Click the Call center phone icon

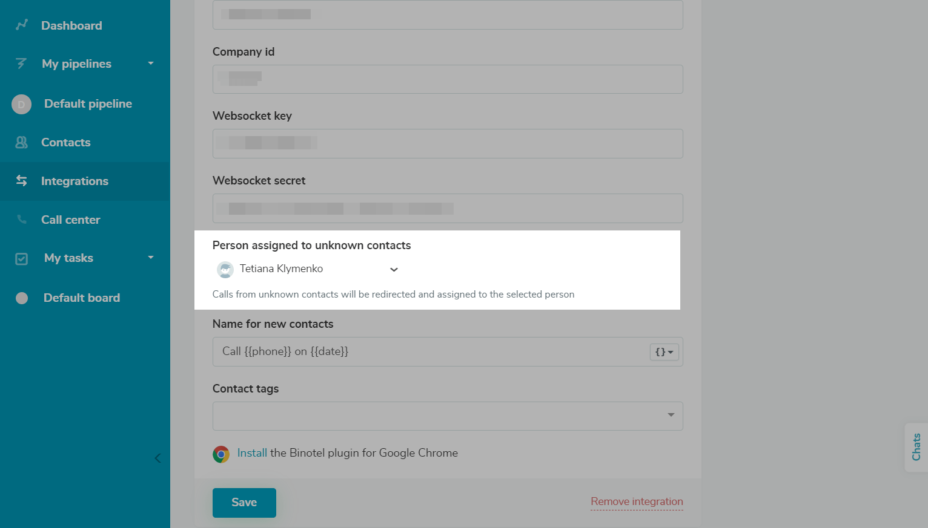[22, 220]
